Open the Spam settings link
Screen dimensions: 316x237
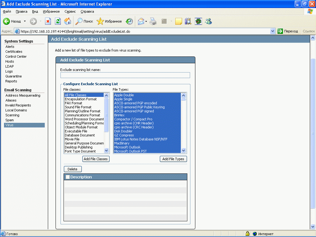pos(10,120)
